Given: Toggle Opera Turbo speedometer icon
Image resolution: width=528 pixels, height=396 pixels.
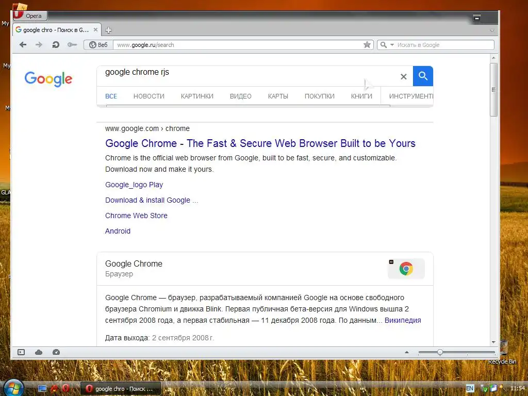Looking at the screenshot, I should 56,352.
